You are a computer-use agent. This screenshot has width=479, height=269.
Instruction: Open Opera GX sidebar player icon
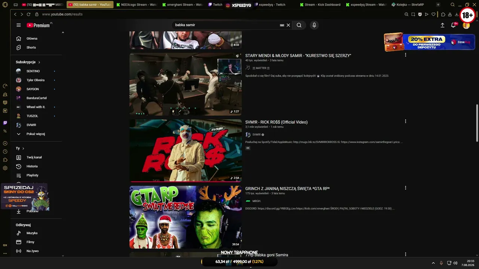5,143
